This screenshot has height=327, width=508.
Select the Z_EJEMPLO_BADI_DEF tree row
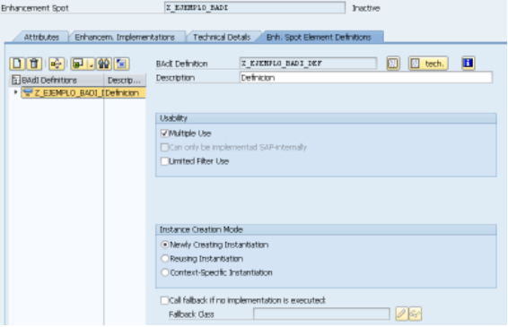(x=83, y=93)
